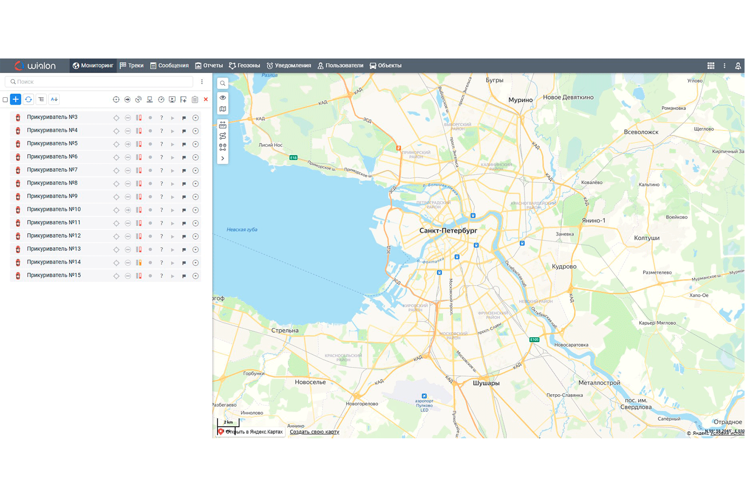Screen dimensions: 745x496
Task: Open the map search magnifier tool
Action: click(223, 83)
